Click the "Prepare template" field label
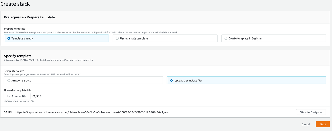Viewport: 332px width, 131px height. pyautogui.click(x=15, y=29)
